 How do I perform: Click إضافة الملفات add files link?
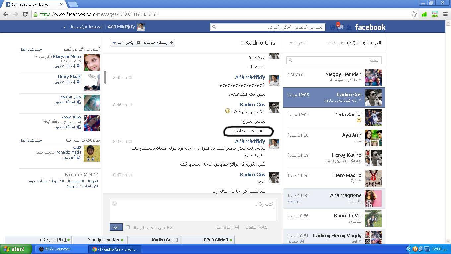tap(257, 227)
